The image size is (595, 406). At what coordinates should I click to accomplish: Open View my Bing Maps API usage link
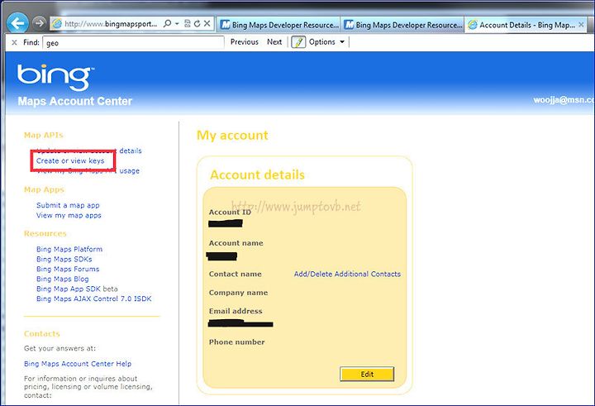(88, 171)
